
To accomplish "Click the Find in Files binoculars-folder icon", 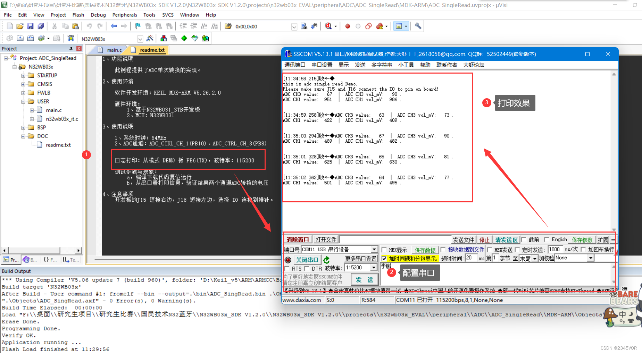I will pyautogui.click(x=228, y=26).
